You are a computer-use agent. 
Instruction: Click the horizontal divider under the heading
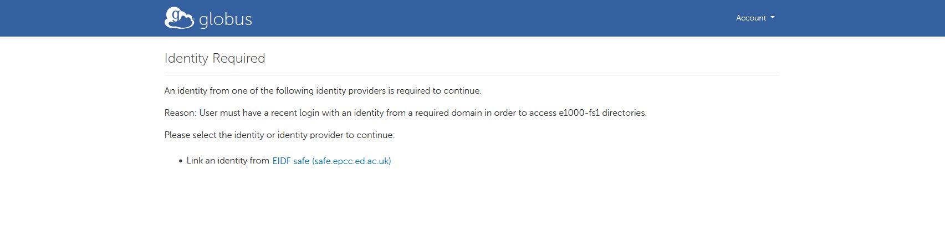coord(471,75)
